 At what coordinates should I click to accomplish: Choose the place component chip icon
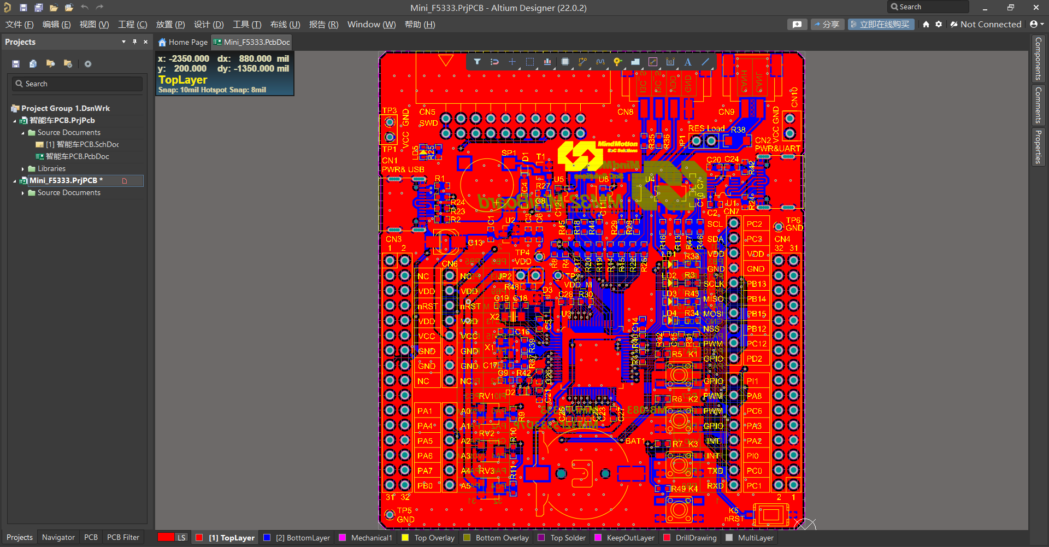[x=565, y=62]
